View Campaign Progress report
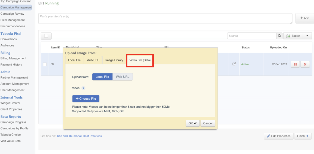 point(13,122)
